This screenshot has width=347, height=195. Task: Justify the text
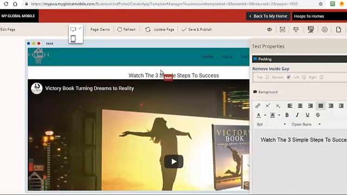tap(320, 106)
